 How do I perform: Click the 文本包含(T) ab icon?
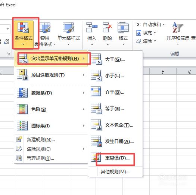tap(96, 125)
